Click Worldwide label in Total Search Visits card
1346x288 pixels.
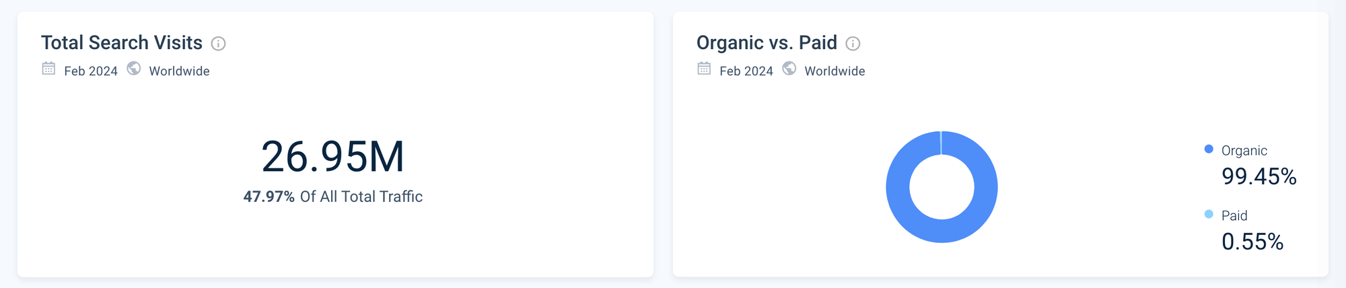coord(179,71)
